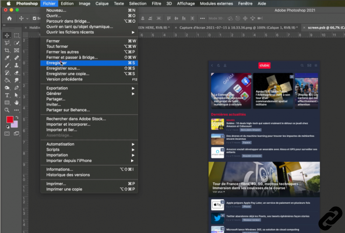
Task: Select Version précédente menu entry
Action: point(89,79)
